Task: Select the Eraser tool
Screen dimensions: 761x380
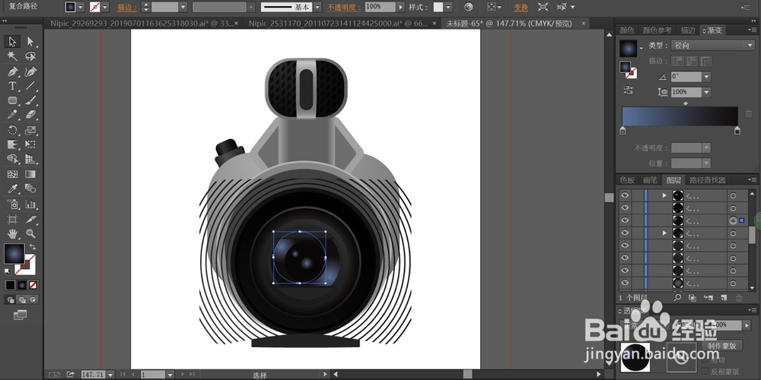Action: (x=30, y=116)
